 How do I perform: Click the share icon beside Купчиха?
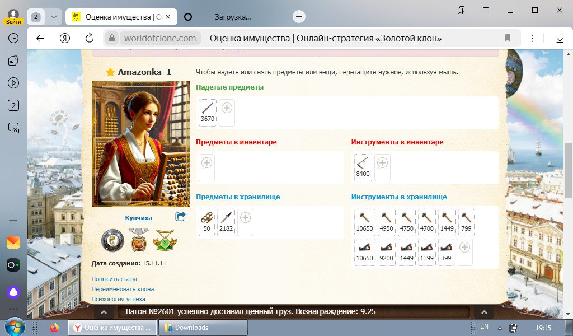click(180, 217)
